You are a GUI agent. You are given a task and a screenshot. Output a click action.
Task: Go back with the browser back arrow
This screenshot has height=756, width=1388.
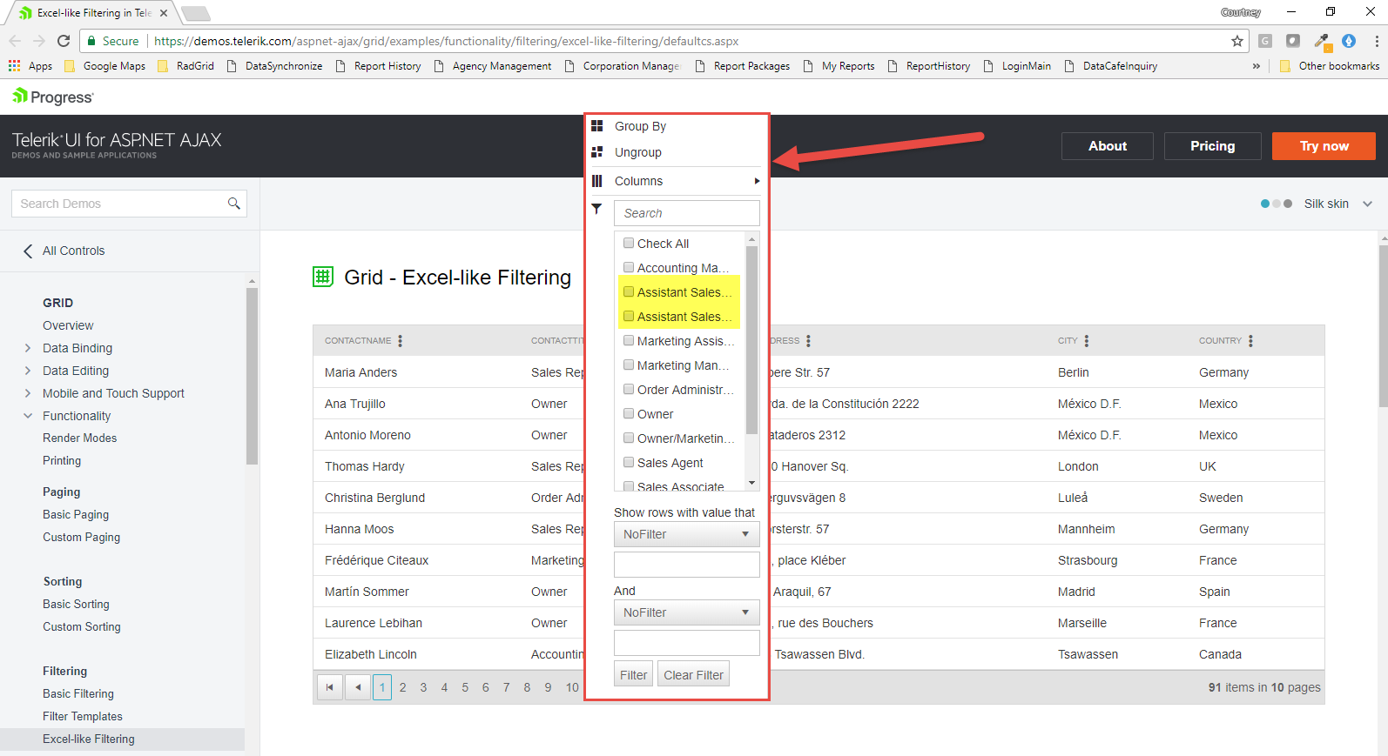point(15,41)
